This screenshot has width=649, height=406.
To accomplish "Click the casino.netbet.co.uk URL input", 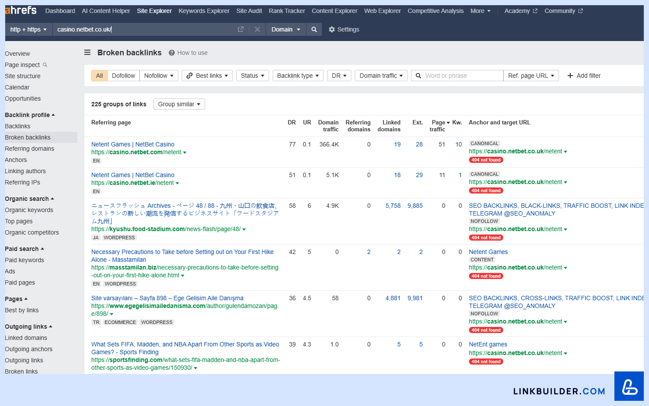I will (x=145, y=29).
